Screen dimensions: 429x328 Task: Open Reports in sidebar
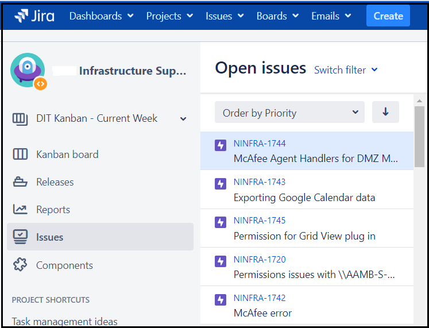pos(53,210)
